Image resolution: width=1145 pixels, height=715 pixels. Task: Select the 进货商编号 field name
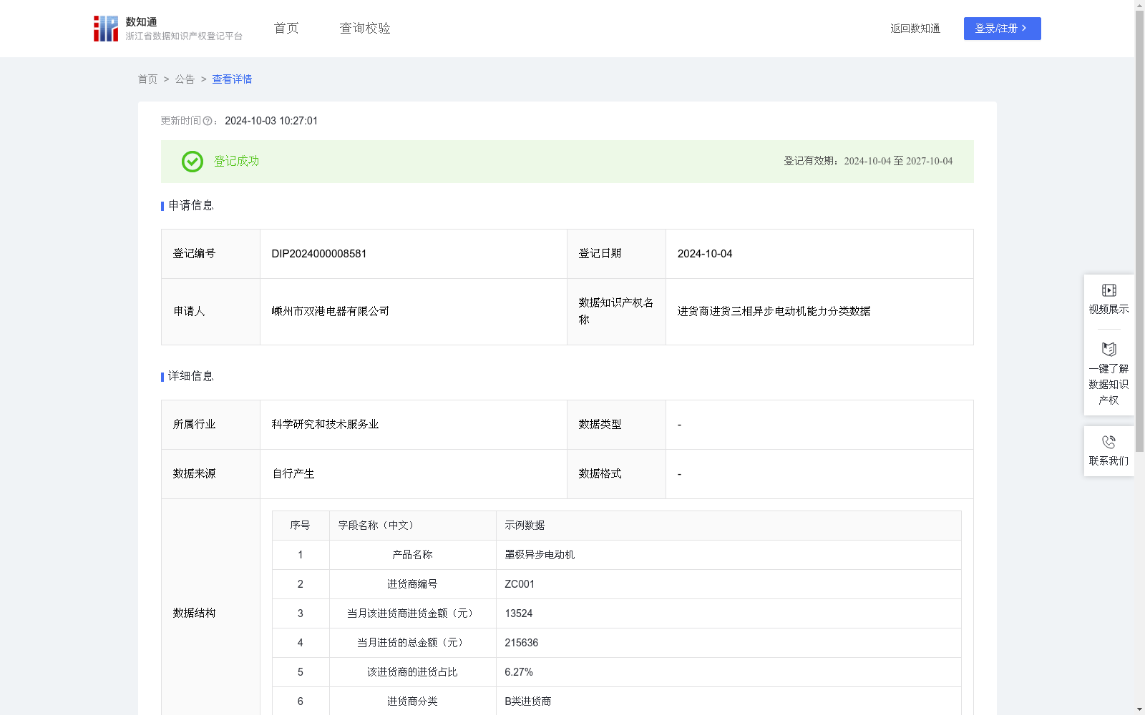pos(412,584)
